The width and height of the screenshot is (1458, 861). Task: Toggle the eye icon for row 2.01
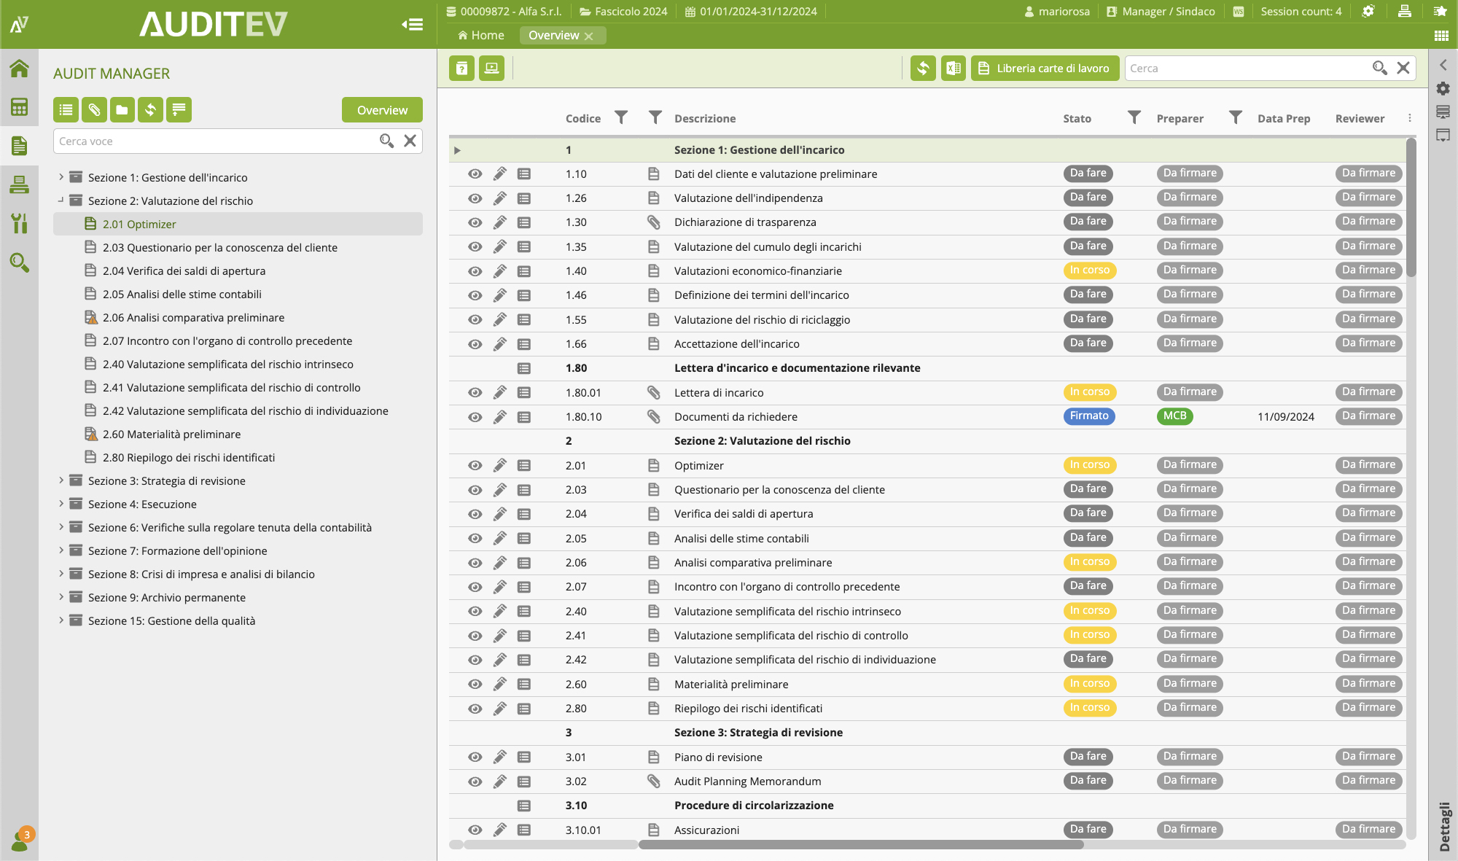(x=475, y=465)
